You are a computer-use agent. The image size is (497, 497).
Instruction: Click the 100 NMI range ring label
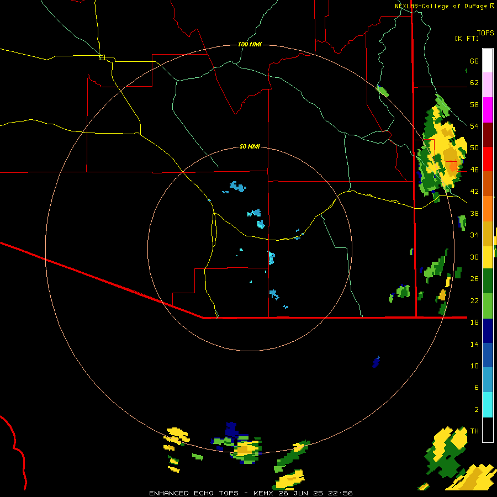click(x=250, y=44)
